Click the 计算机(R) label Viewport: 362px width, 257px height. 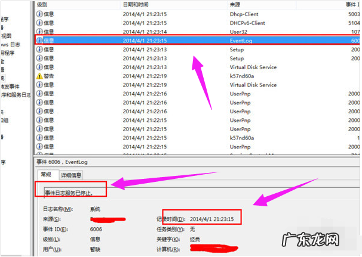pos(168,249)
